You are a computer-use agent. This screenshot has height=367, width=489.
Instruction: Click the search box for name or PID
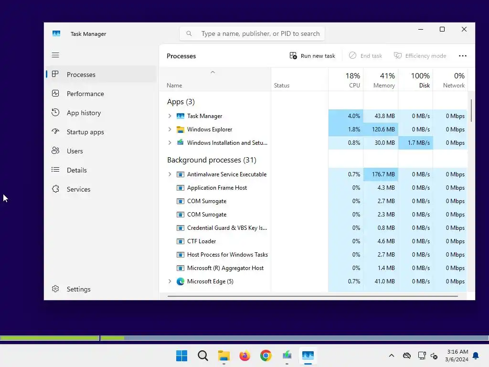(x=252, y=33)
